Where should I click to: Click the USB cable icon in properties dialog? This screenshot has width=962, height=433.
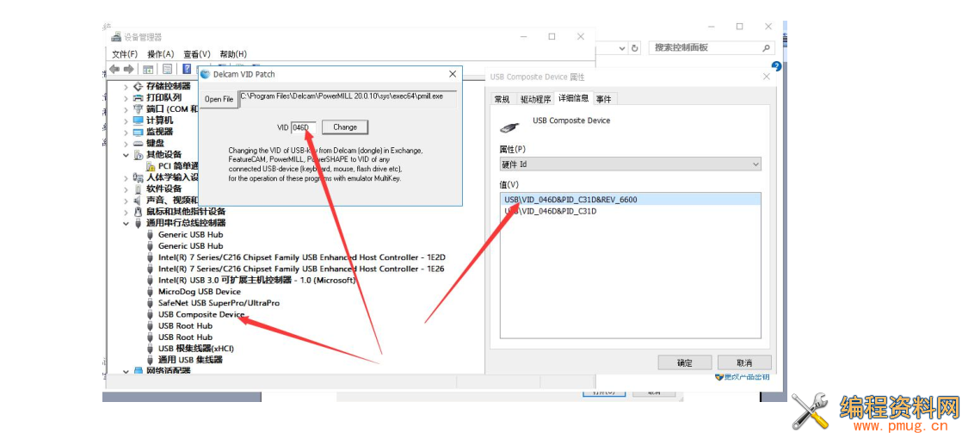coord(510,126)
